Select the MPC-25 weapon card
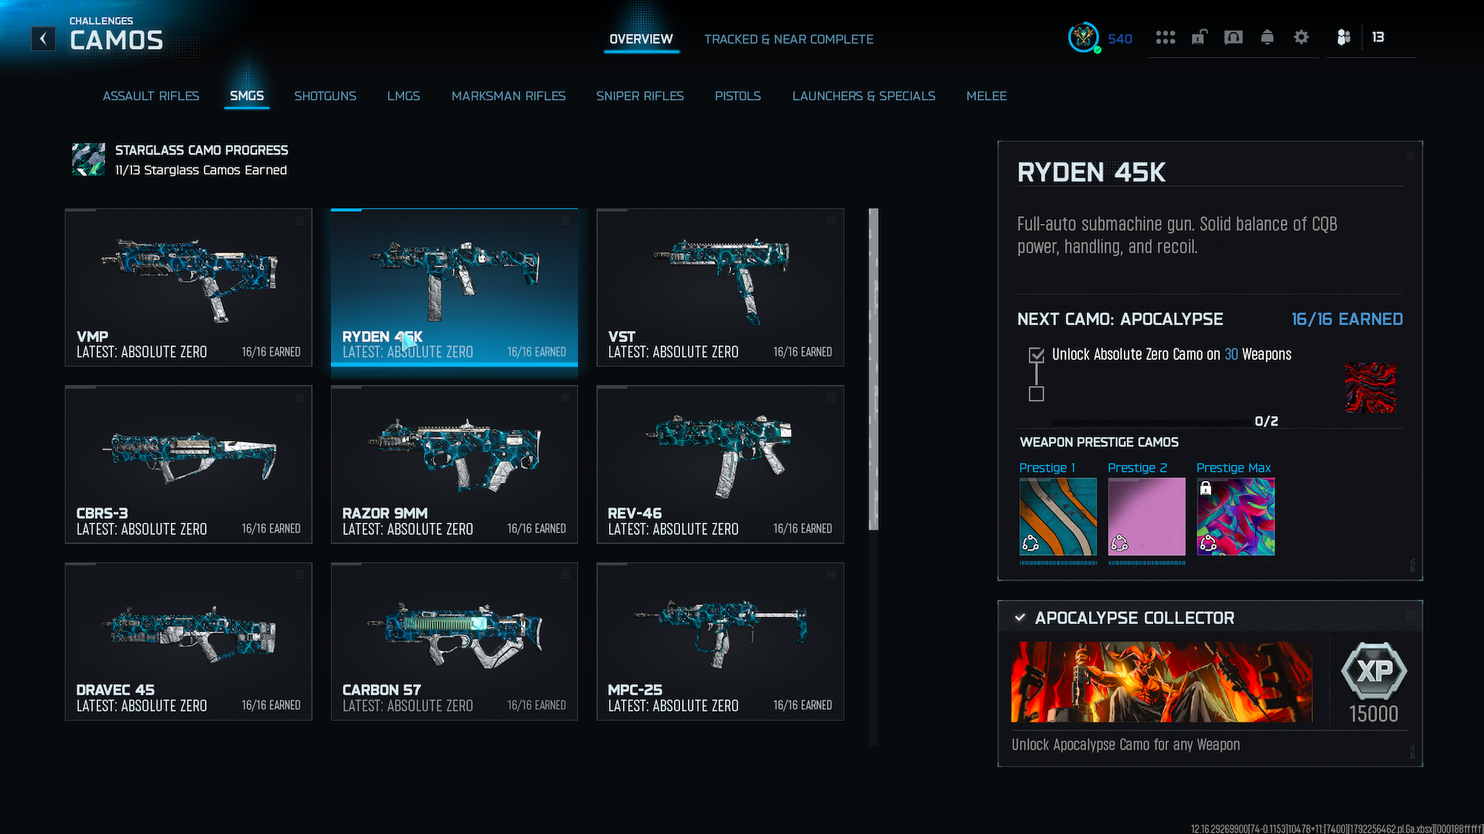Screen dimensions: 1484x834 (x=720, y=641)
